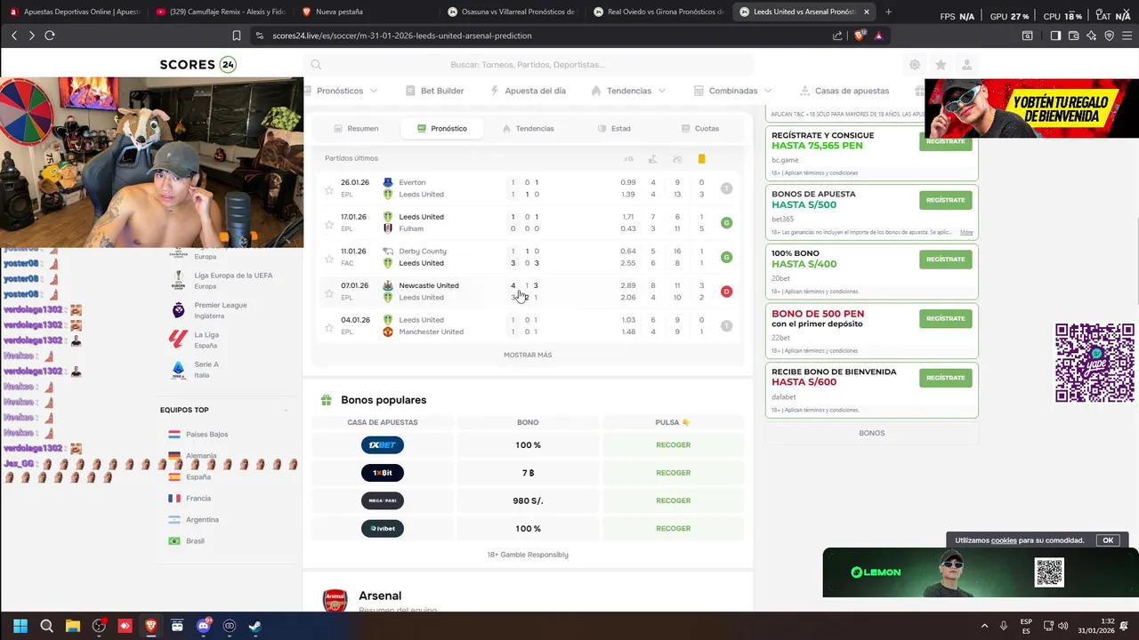Open OBS Studio from the taskbar
Viewport: 1139px width, 640px height.
99,626
